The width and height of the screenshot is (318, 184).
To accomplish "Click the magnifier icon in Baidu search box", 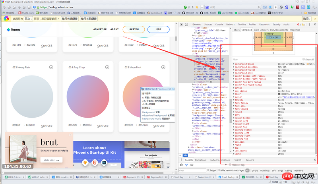I will coord(260,7).
